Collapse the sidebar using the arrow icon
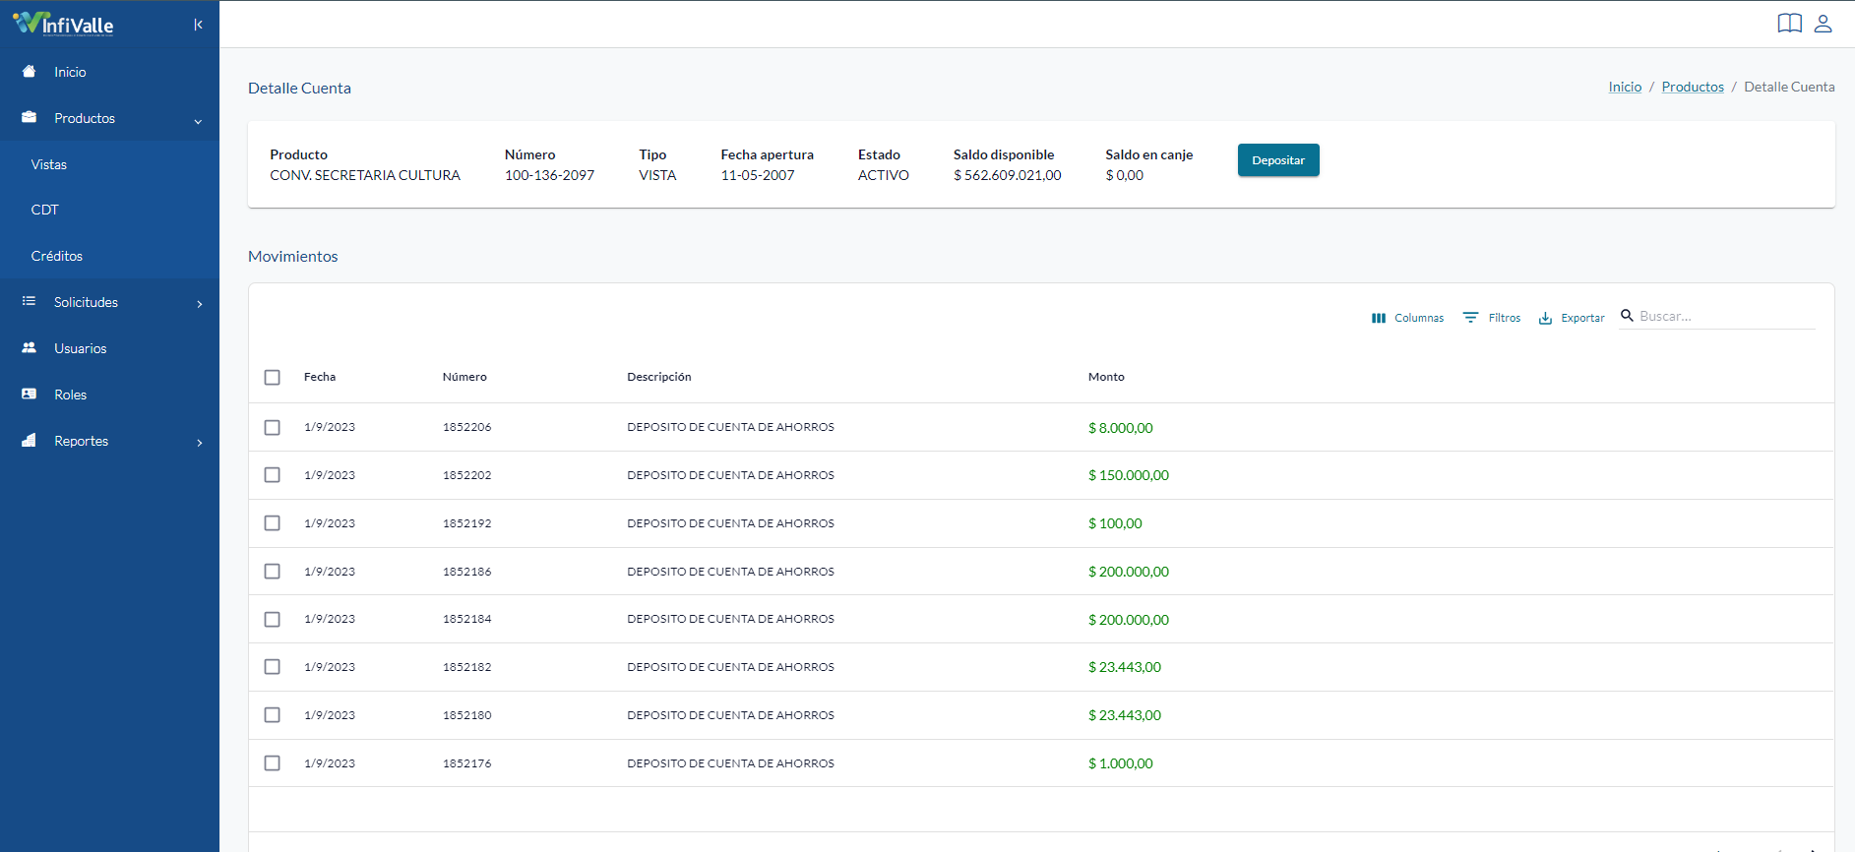This screenshot has width=1855, height=852. point(198,25)
